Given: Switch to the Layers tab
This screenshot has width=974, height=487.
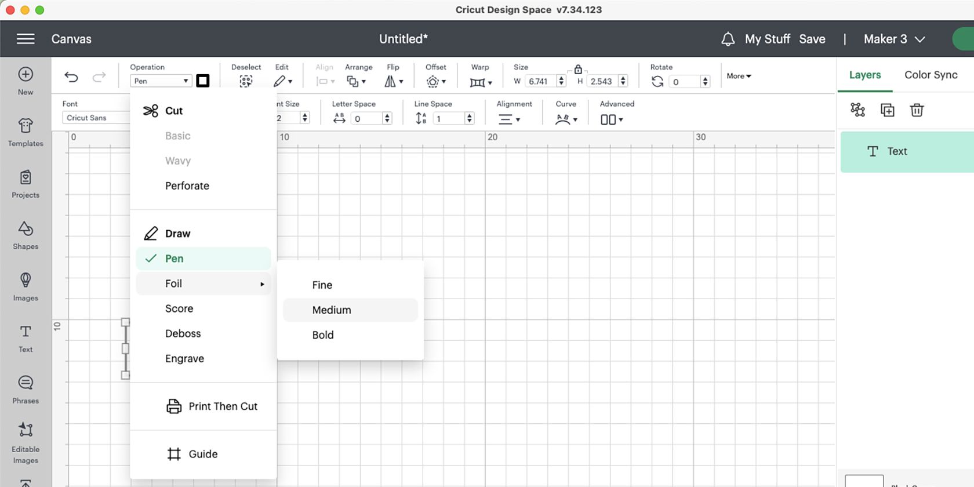Looking at the screenshot, I should tap(865, 75).
